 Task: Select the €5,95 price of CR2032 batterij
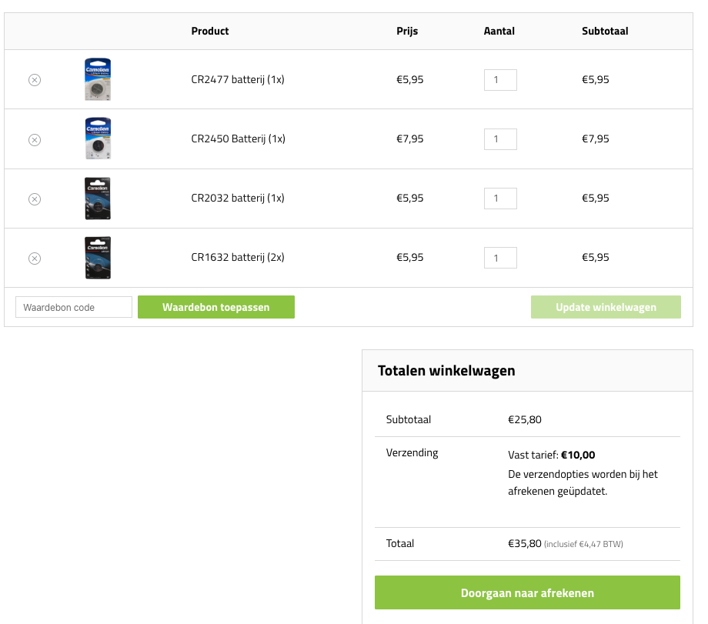tap(410, 198)
